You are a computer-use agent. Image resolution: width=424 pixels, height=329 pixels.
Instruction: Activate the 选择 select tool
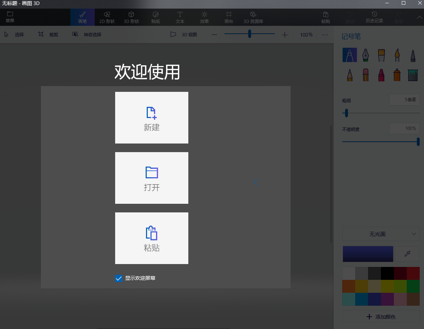click(x=14, y=35)
